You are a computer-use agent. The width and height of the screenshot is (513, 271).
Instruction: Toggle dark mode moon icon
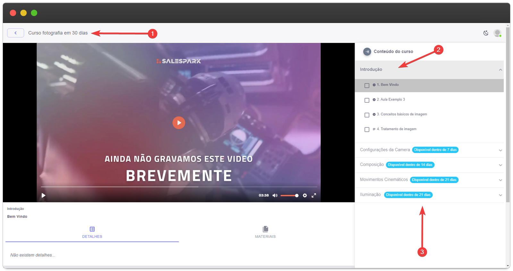coord(486,33)
